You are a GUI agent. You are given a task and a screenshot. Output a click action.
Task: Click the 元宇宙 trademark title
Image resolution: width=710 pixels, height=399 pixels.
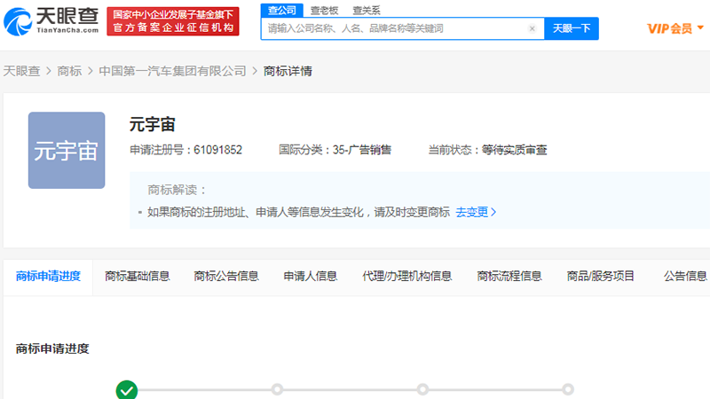[x=152, y=124]
